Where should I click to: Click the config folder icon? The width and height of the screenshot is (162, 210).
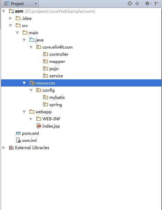click(39, 90)
